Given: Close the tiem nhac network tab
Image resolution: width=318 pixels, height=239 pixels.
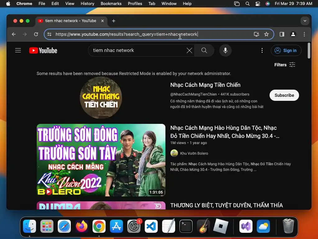Looking at the screenshot, I should [102, 21].
